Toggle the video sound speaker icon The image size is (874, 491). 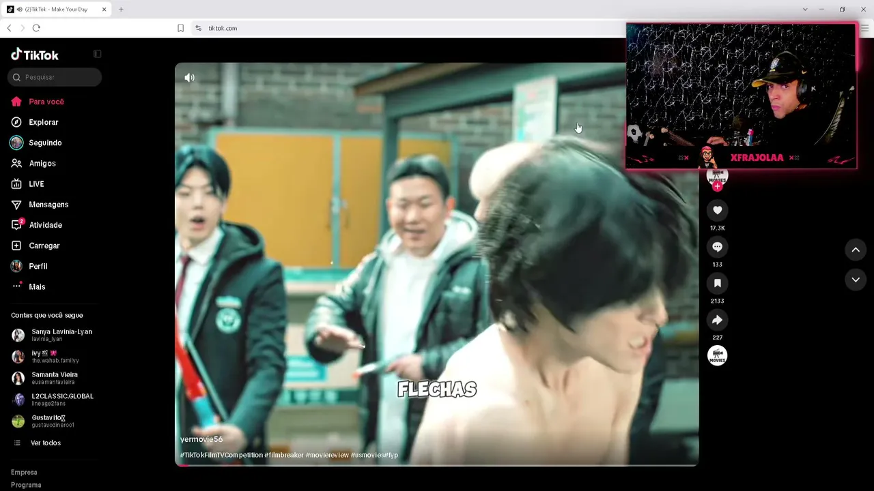(190, 78)
